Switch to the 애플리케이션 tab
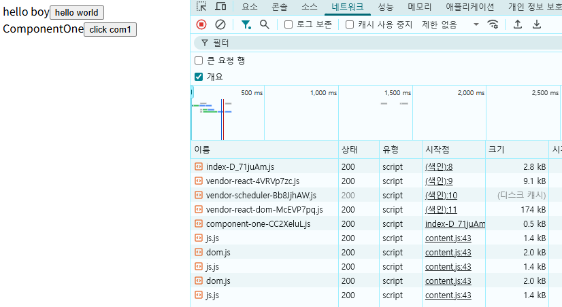Screen dimensions: 562x307 click(470, 7)
